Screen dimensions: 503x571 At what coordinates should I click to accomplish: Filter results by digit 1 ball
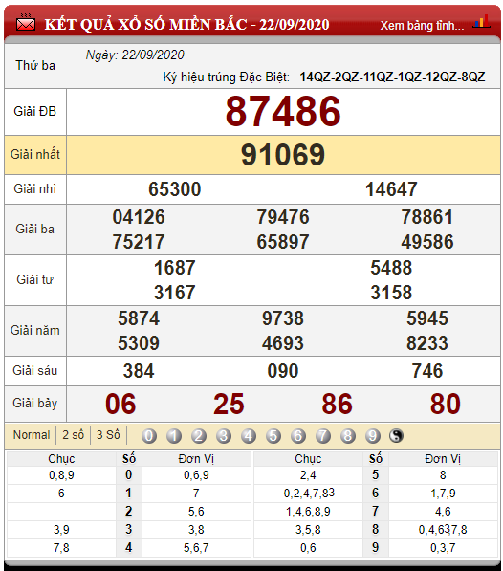pyautogui.click(x=174, y=436)
